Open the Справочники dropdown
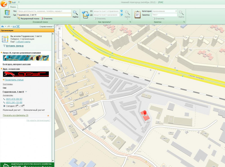 (46, 26)
